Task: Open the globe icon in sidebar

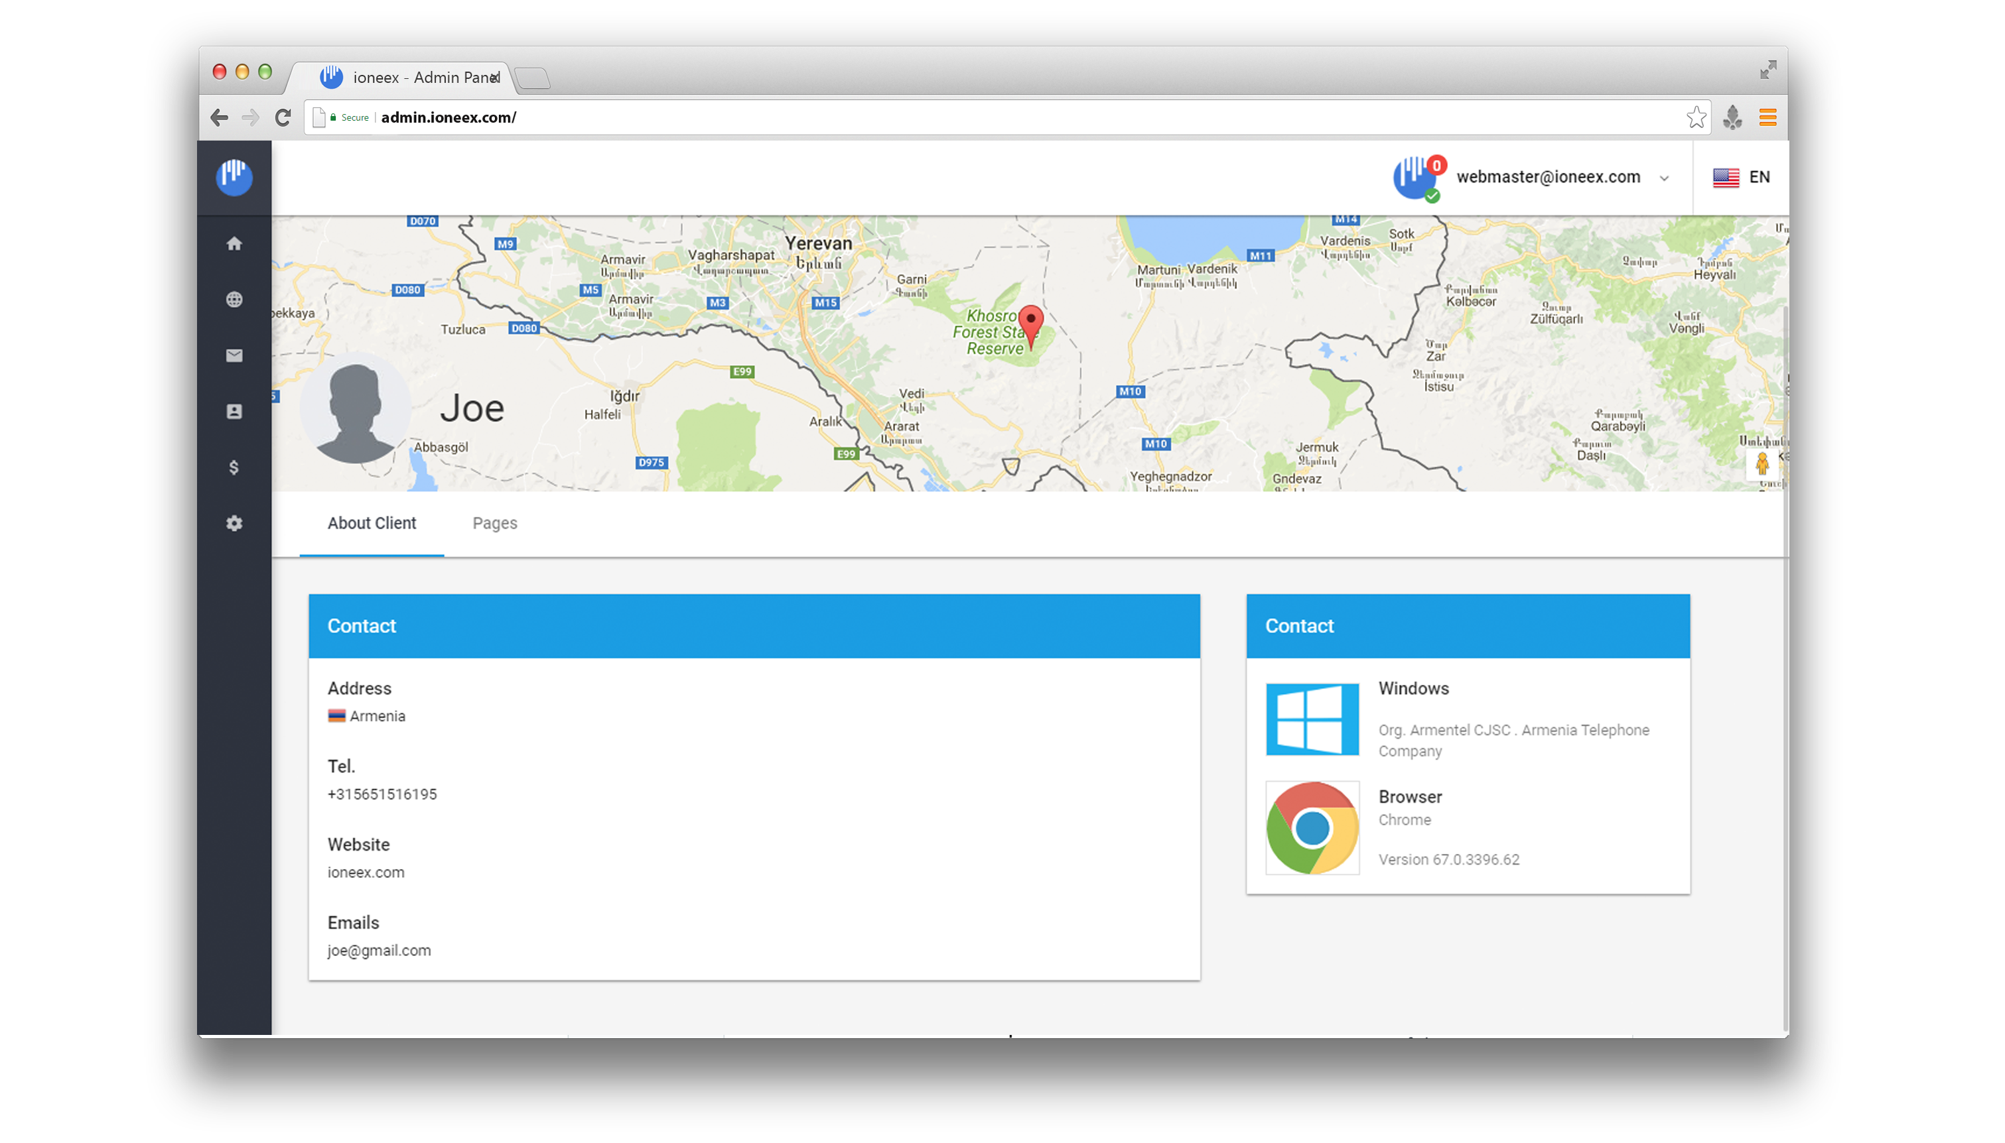Action: pos(234,300)
